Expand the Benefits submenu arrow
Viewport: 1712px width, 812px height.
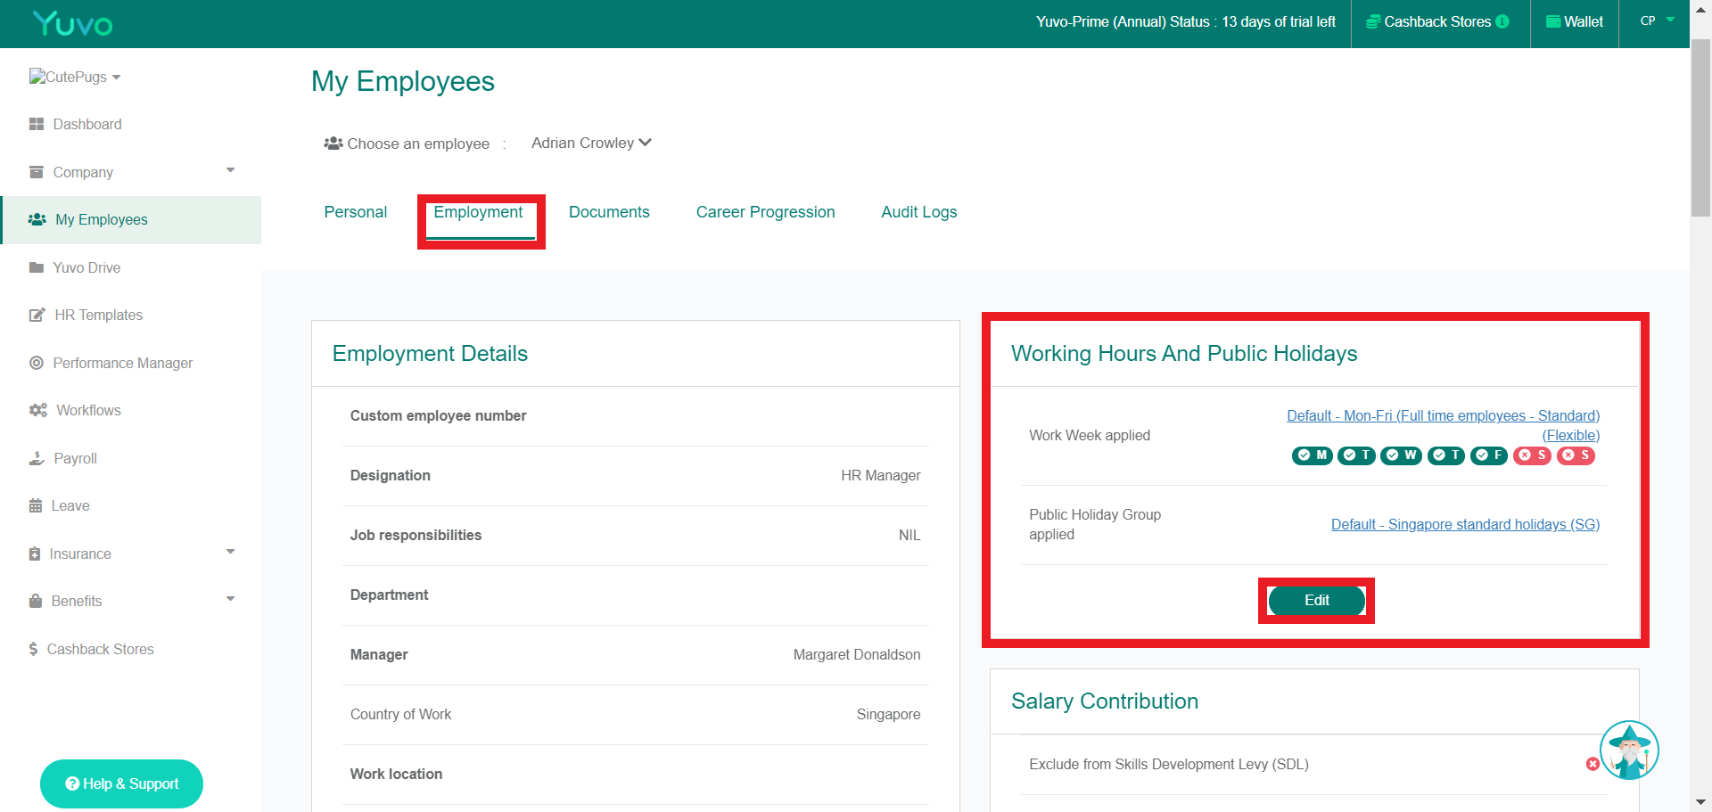pos(230,599)
